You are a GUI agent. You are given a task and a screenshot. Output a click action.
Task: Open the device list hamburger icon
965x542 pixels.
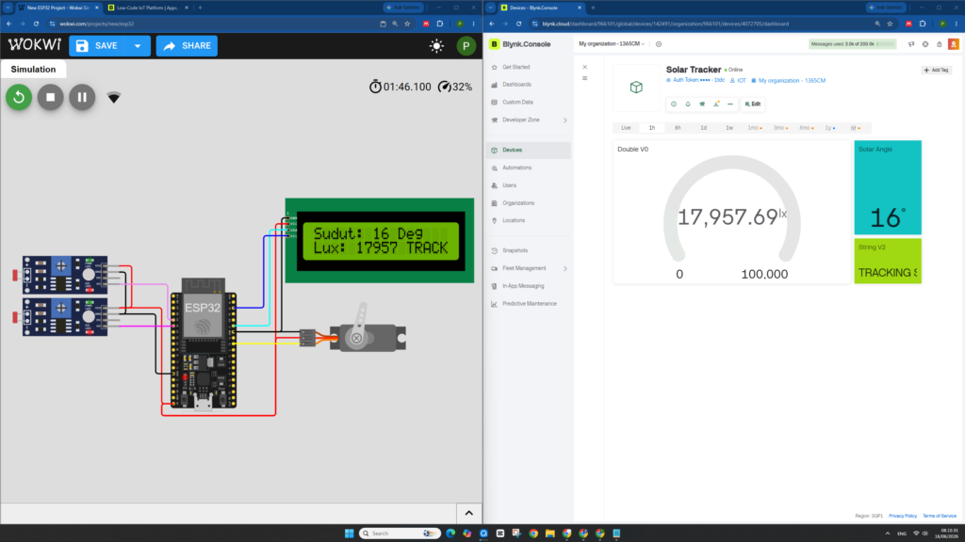click(584, 79)
